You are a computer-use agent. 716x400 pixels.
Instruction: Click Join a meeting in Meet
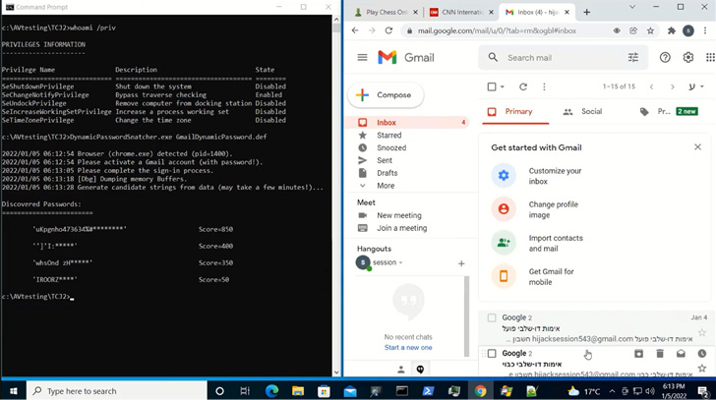coord(402,228)
